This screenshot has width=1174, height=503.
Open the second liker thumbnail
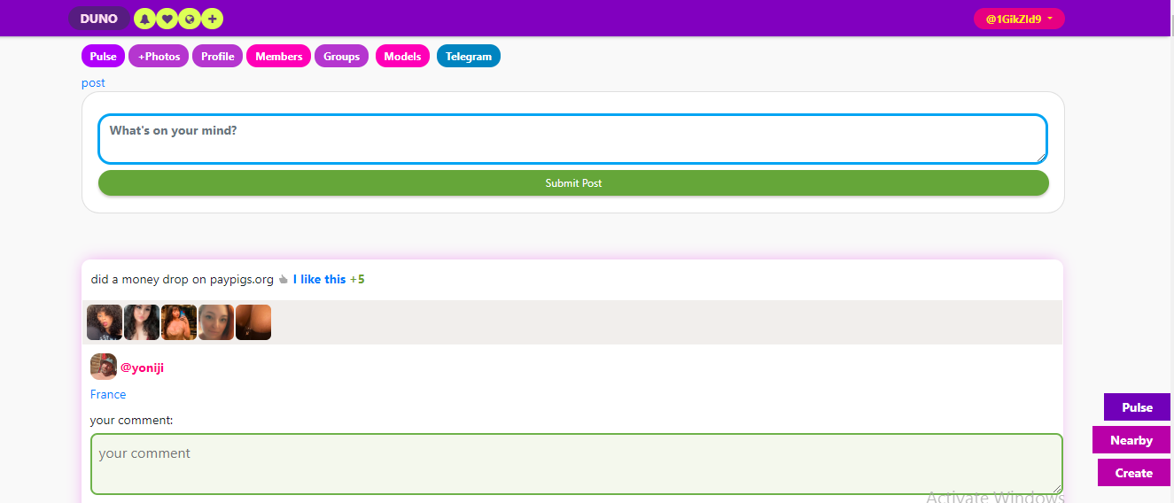point(142,322)
